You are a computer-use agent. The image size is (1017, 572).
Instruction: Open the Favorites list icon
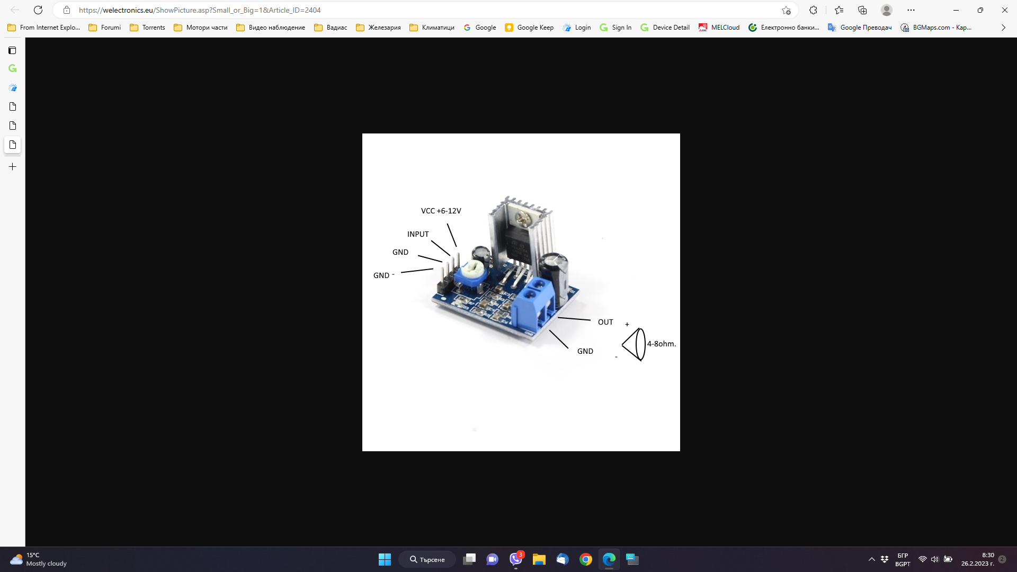[839, 10]
